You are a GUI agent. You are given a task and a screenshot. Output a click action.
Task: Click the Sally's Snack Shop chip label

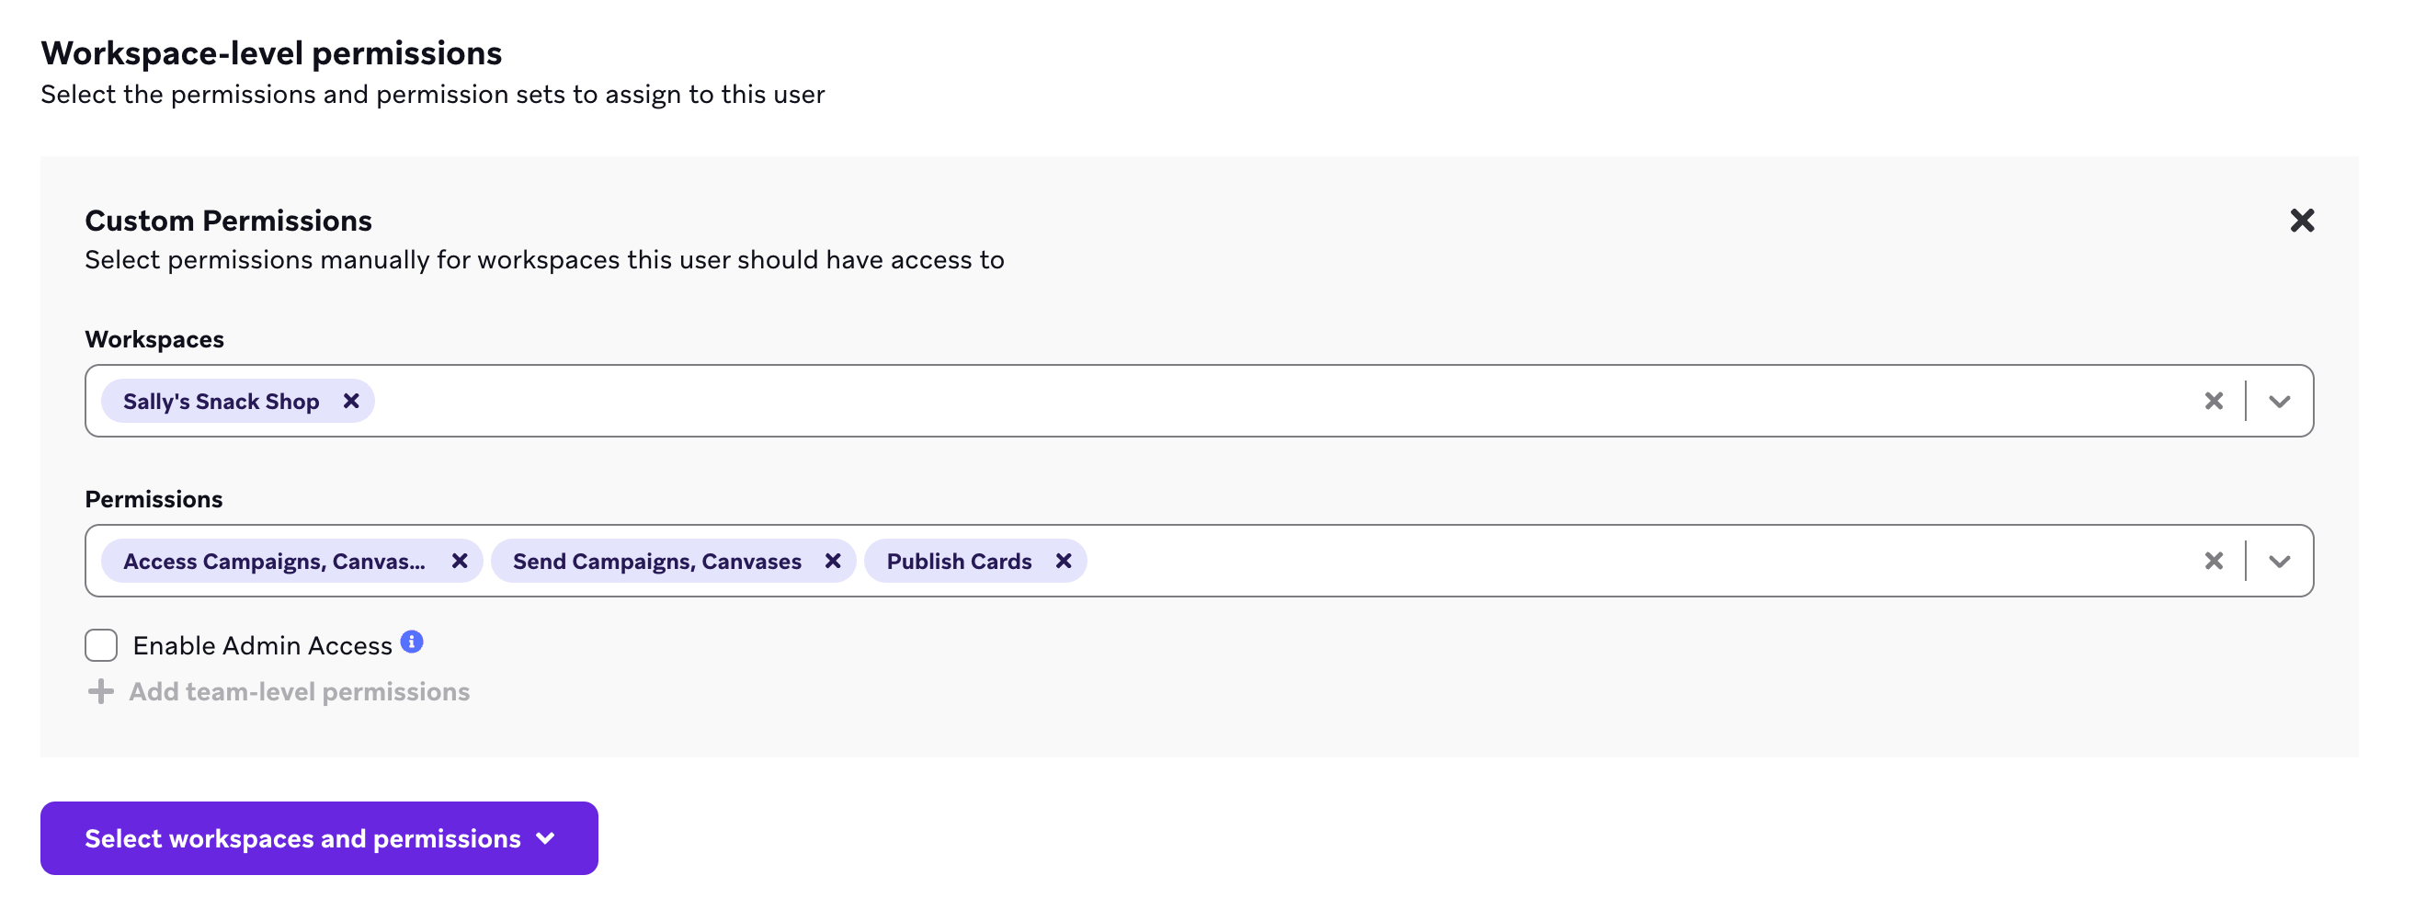(x=222, y=401)
